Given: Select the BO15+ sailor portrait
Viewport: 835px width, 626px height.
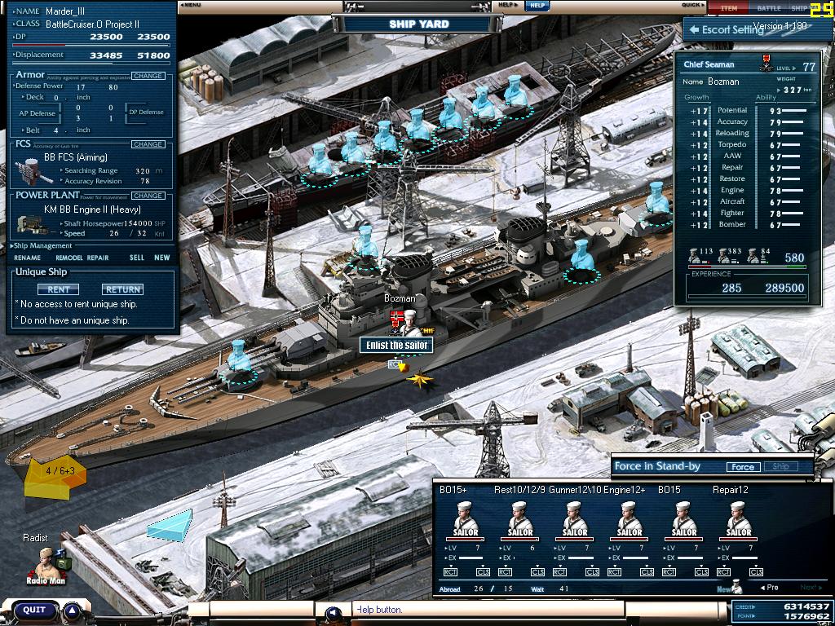Looking at the screenshot, I should (x=465, y=520).
